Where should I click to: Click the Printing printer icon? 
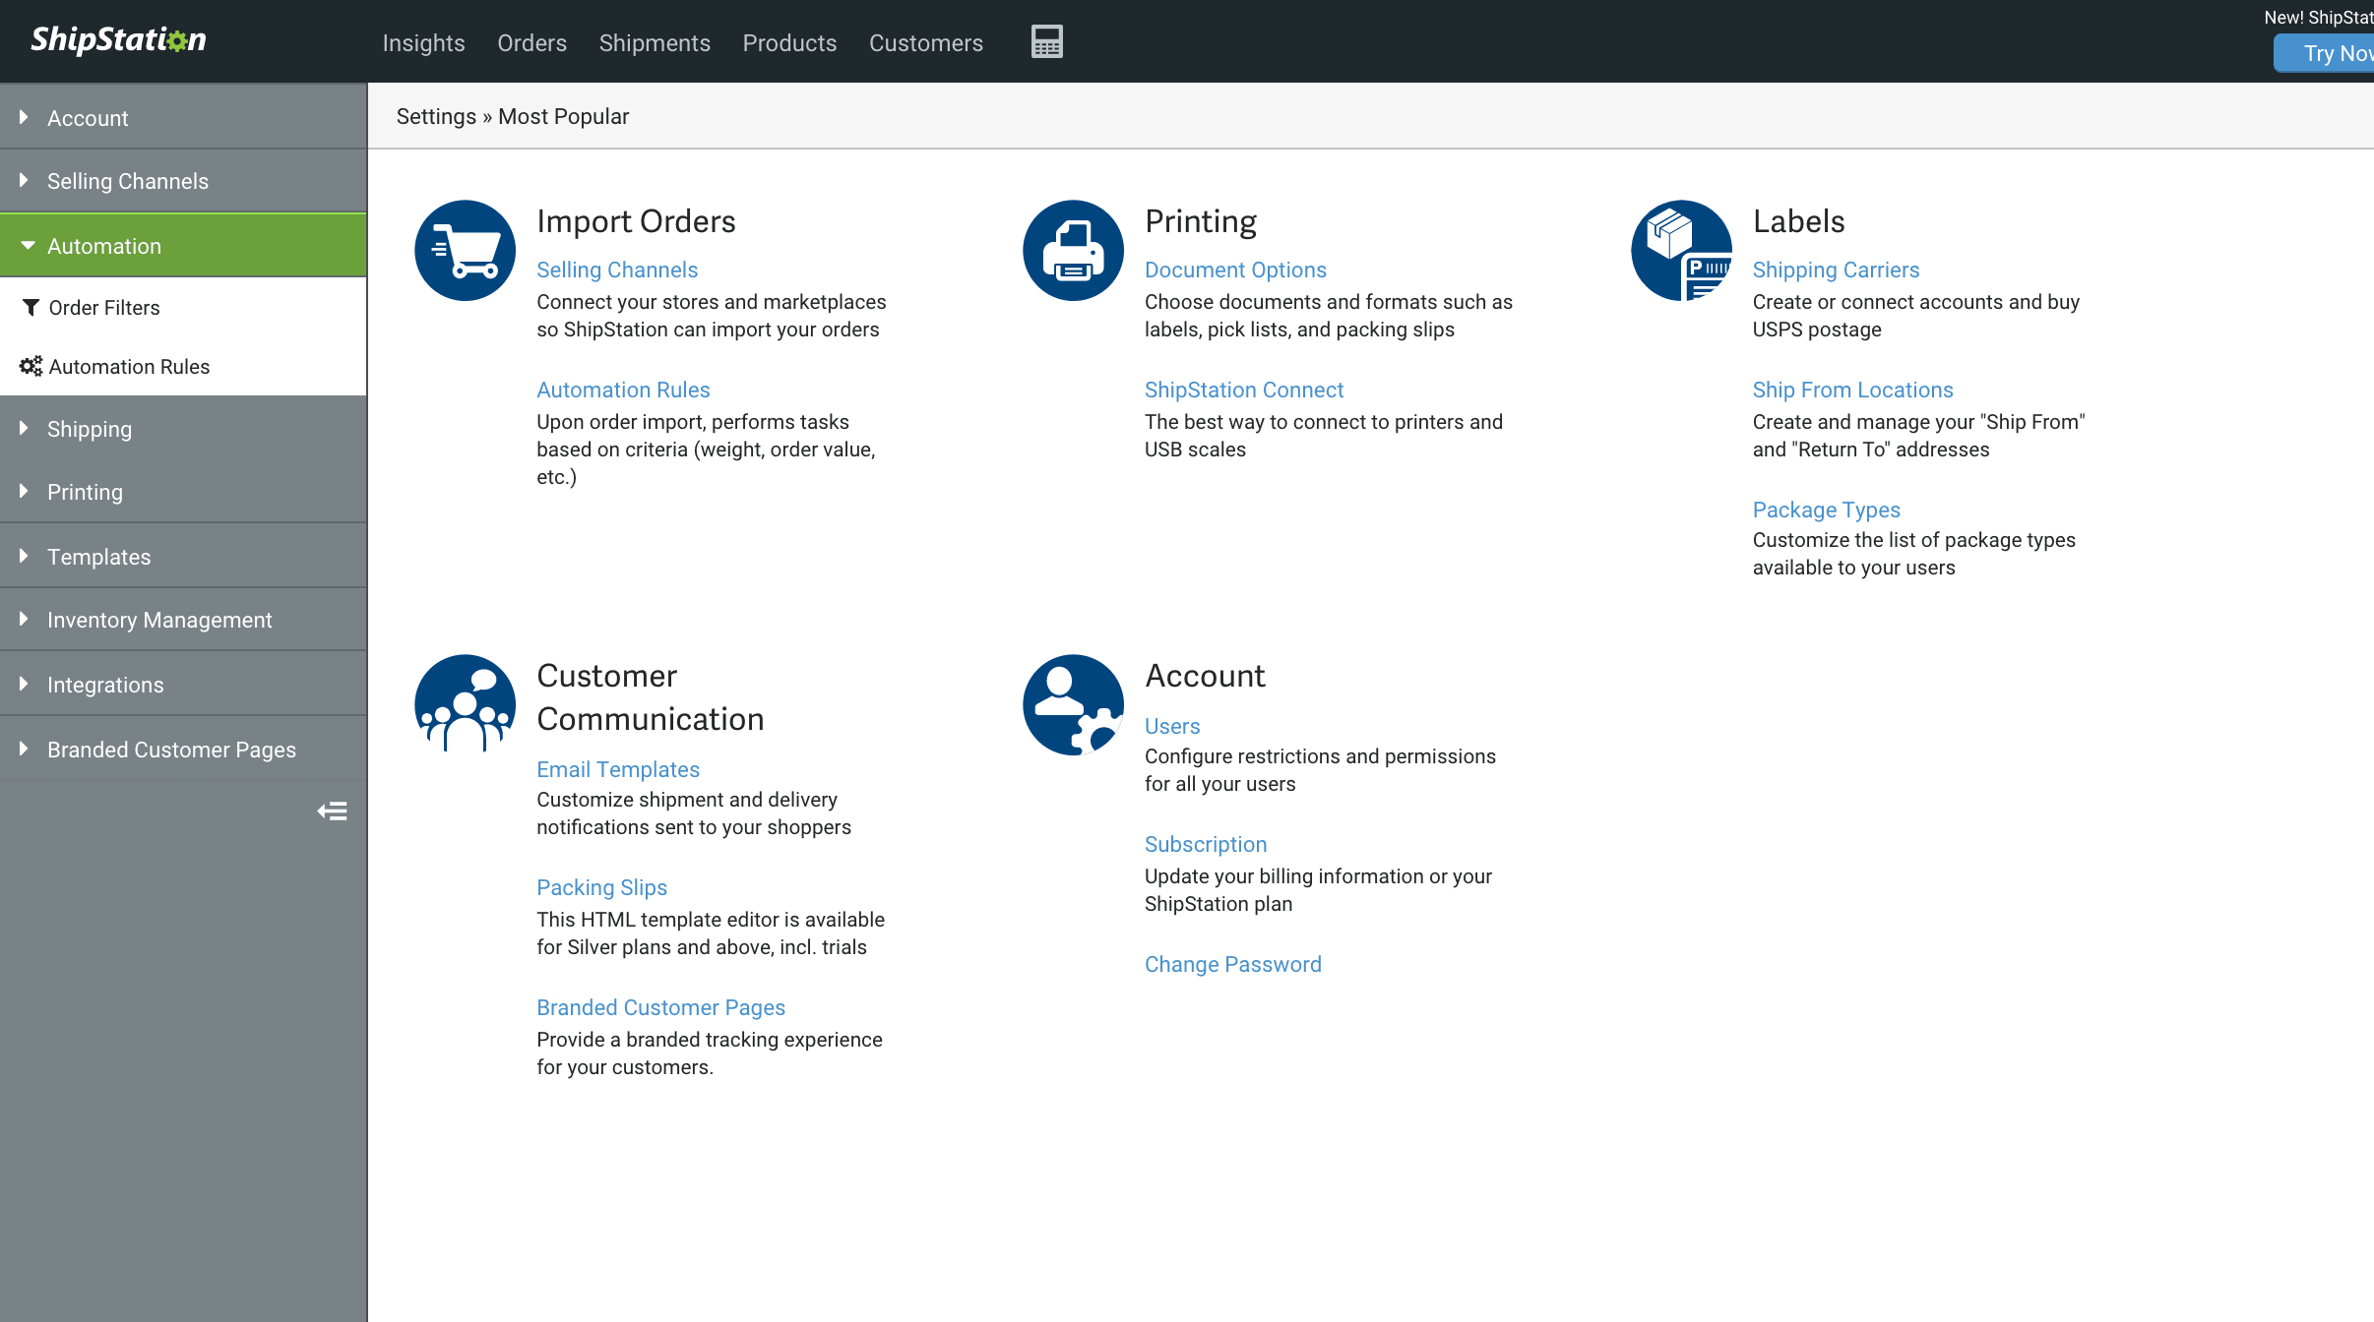1073,250
